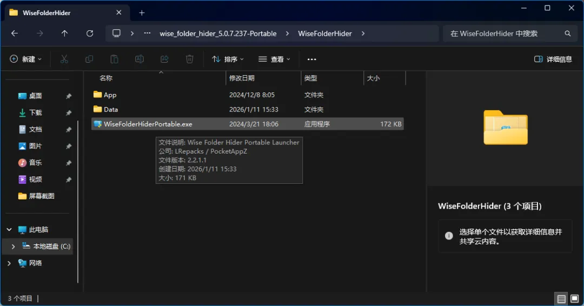Copy using the toolbar copy icon

[x=89, y=59]
